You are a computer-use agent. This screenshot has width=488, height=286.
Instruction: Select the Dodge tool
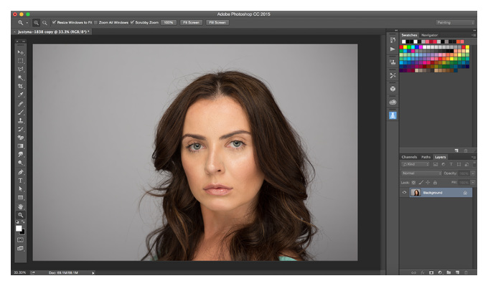click(21, 163)
